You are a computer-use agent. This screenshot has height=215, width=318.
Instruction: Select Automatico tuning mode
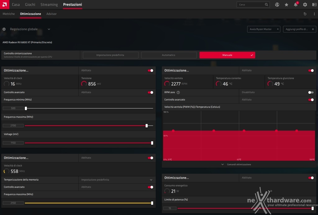169,55
